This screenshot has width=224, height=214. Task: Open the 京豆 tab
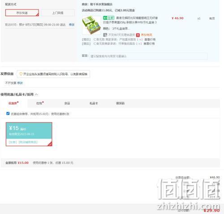coord(67,103)
